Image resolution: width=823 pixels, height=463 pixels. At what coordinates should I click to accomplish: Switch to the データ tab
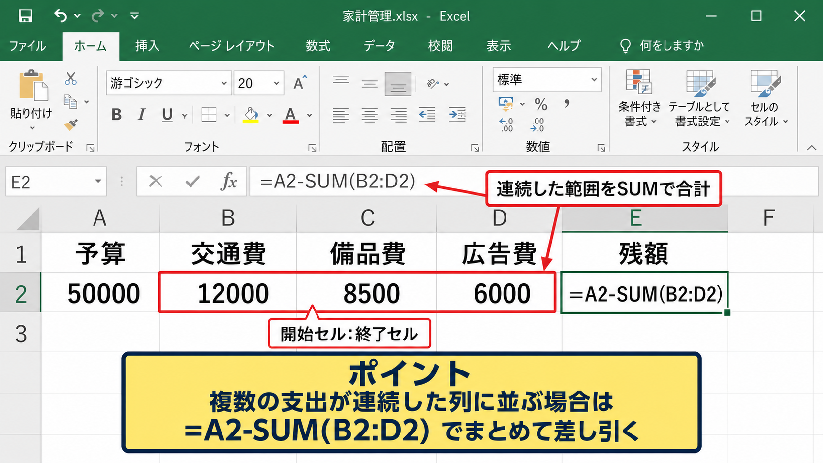[379, 46]
